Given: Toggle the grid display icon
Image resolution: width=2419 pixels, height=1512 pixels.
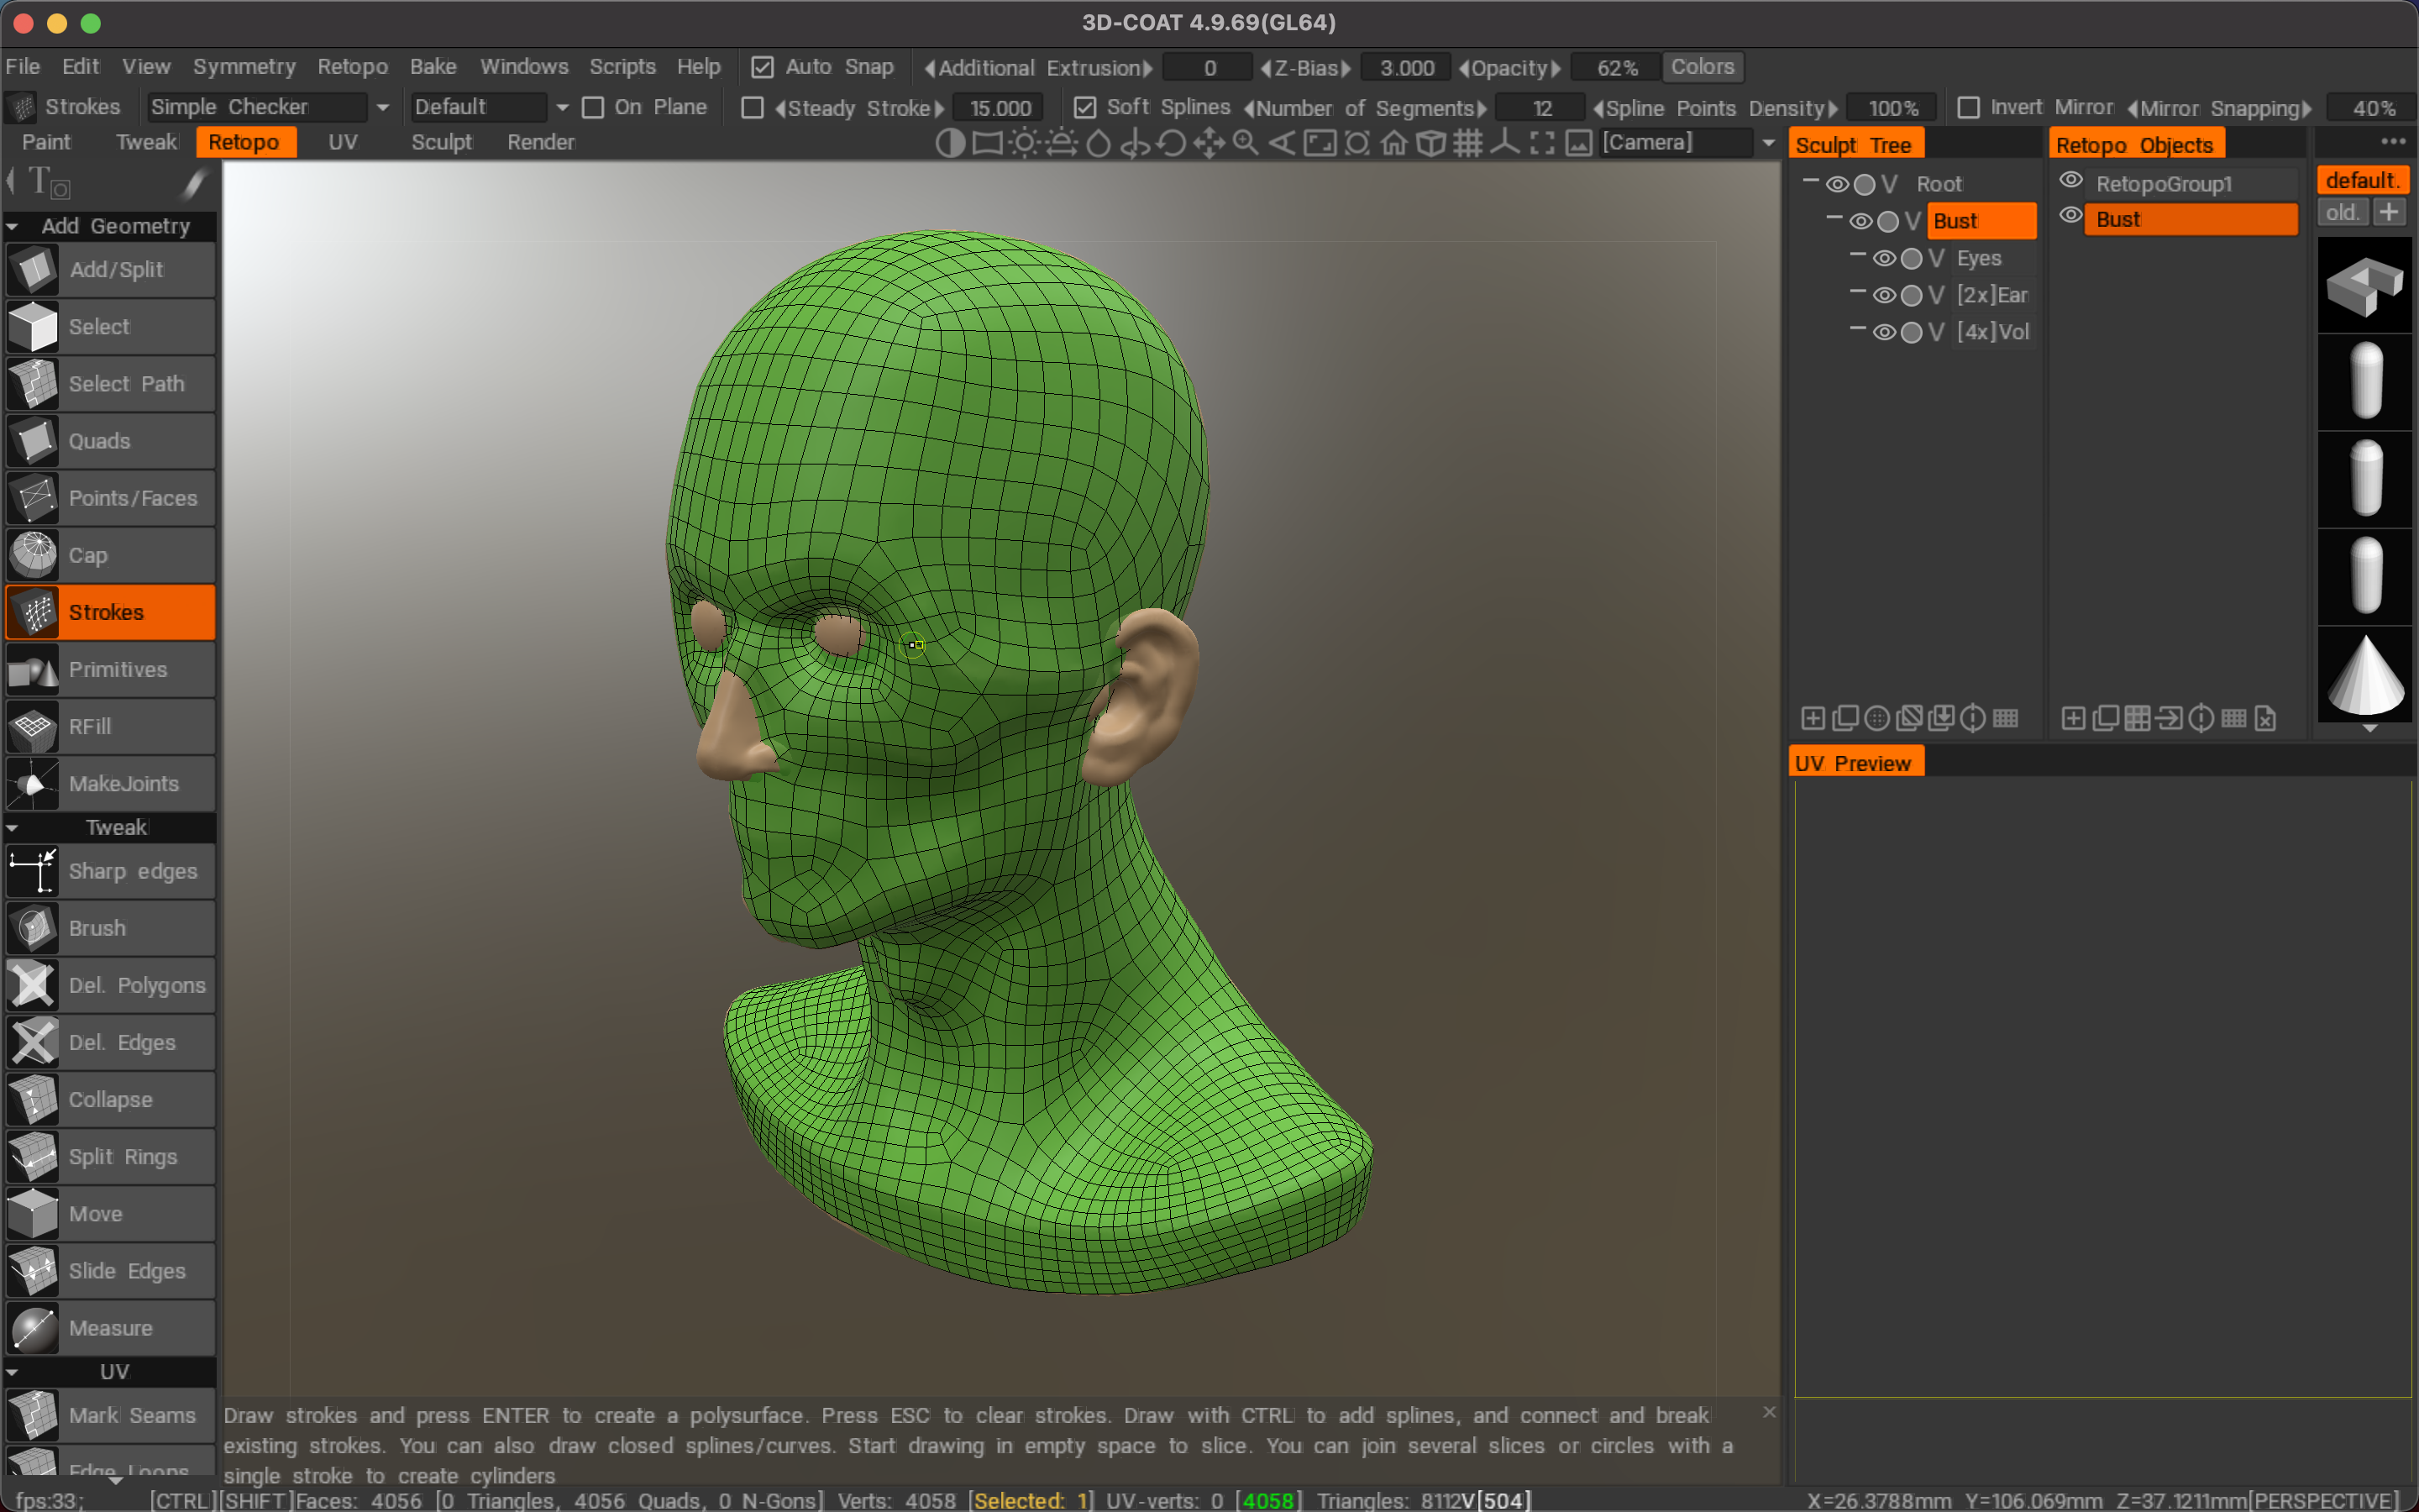Looking at the screenshot, I should coord(1467,143).
